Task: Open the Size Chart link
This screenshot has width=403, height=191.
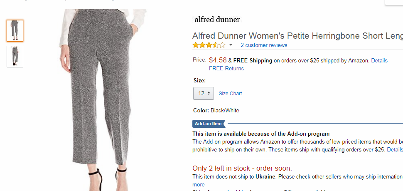Action: (x=230, y=94)
